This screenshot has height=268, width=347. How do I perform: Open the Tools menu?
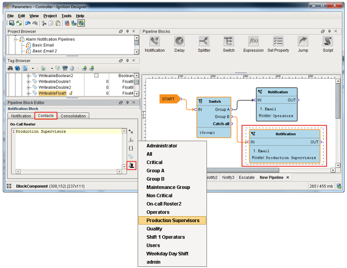point(66,16)
